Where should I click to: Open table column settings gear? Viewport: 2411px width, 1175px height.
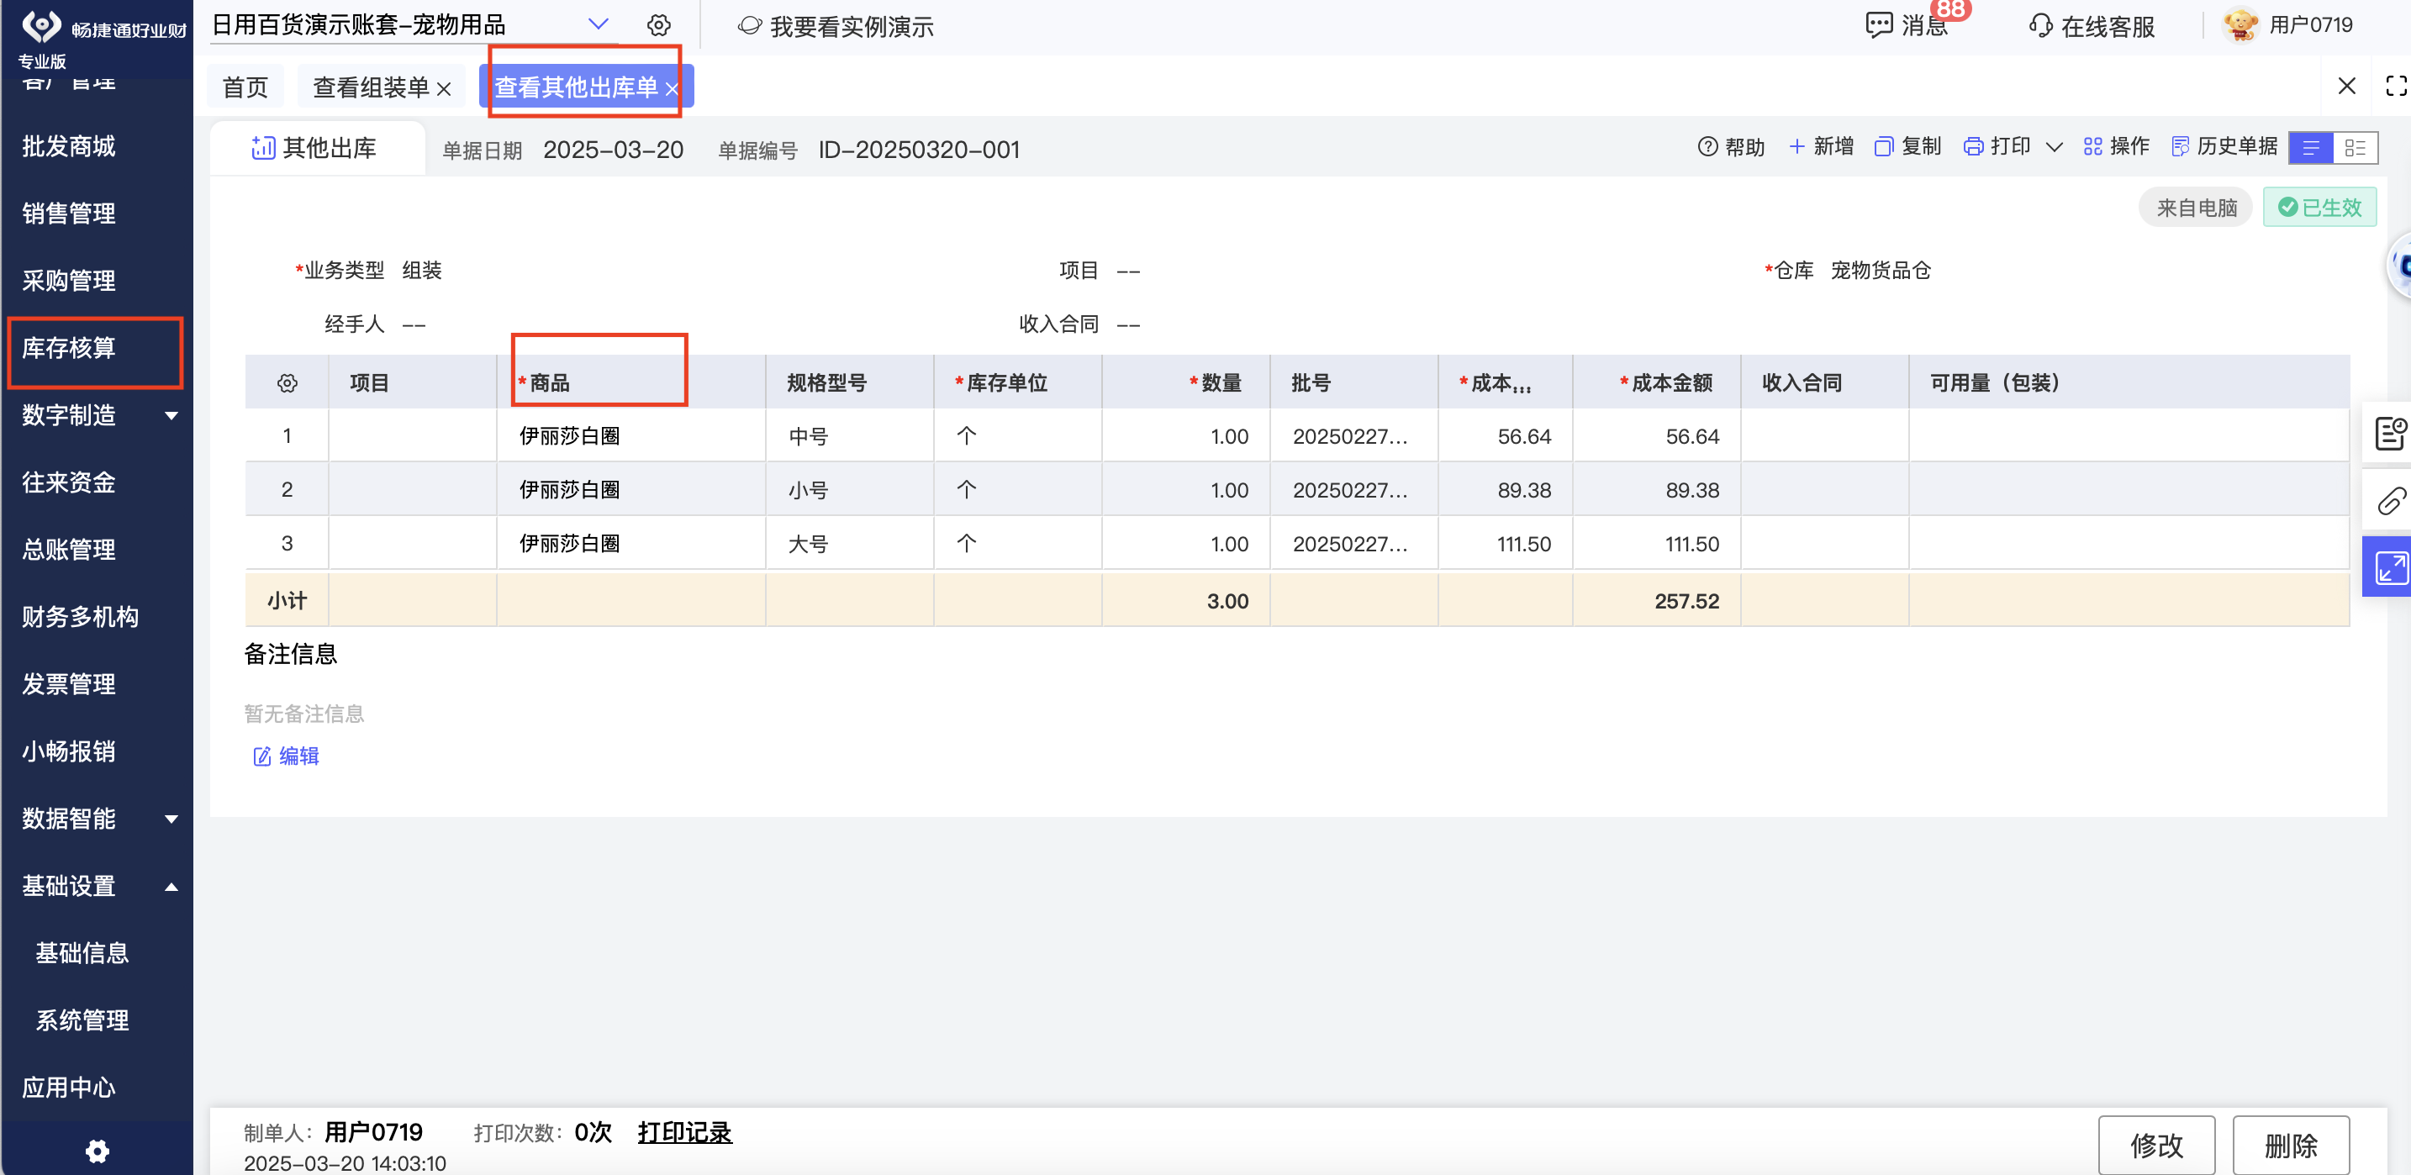click(x=288, y=382)
